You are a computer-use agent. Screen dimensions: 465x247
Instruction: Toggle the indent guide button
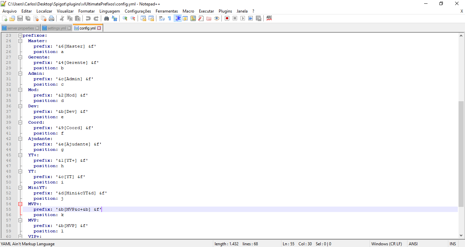coord(177,18)
